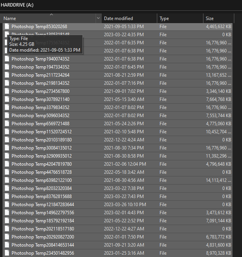Click the file icon for Photoshop Temp44766518728
Screen dimensions: 242x257
7,172
